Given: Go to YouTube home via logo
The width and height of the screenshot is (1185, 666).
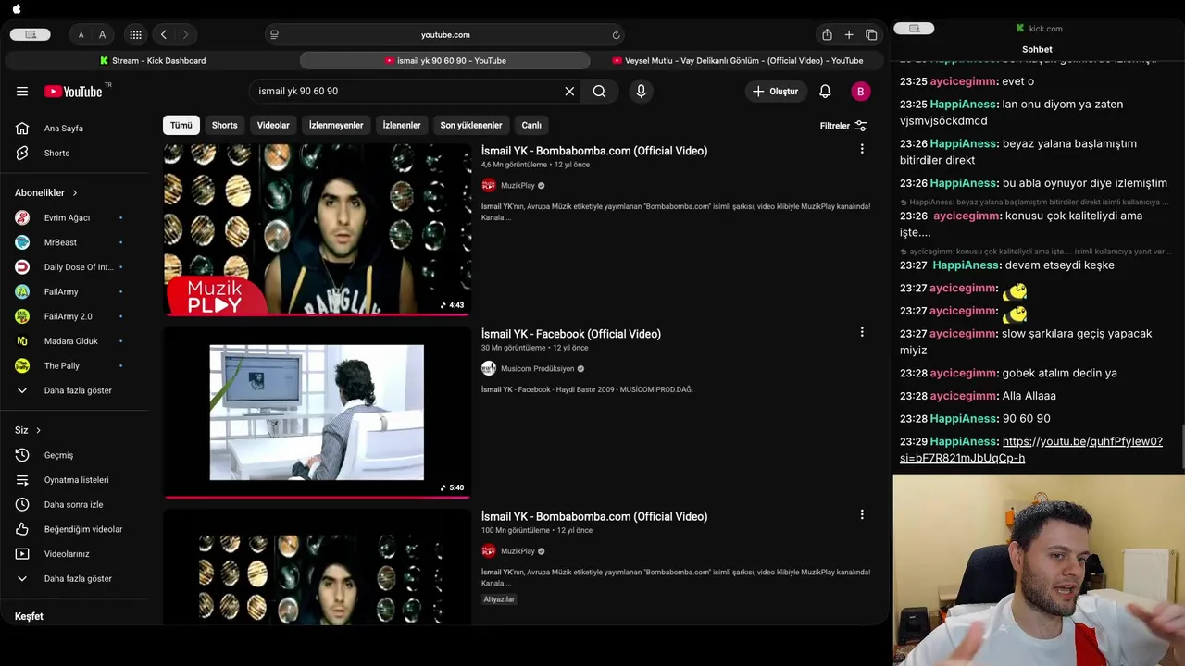Looking at the screenshot, I should (x=73, y=92).
